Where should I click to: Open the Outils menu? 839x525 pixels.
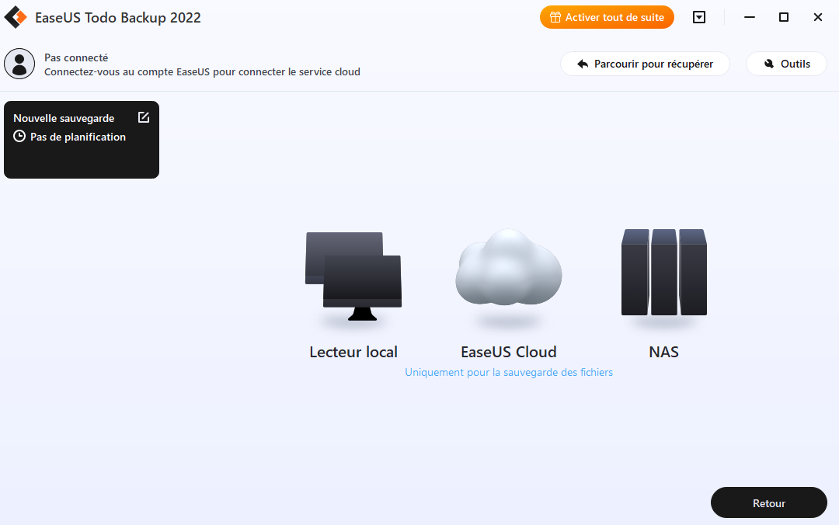pyautogui.click(x=786, y=64)
